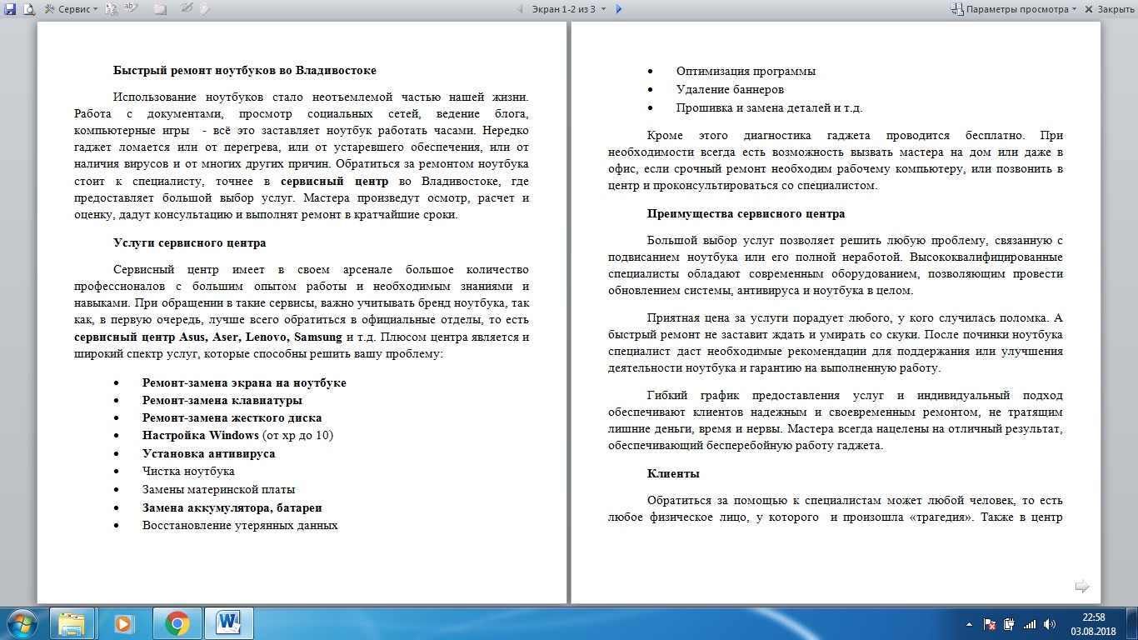The width and height of the screenshot is (1138, 640).
Task: Click the bullet Ремонт-замена клавиатуры
Action: click(222, 401)
